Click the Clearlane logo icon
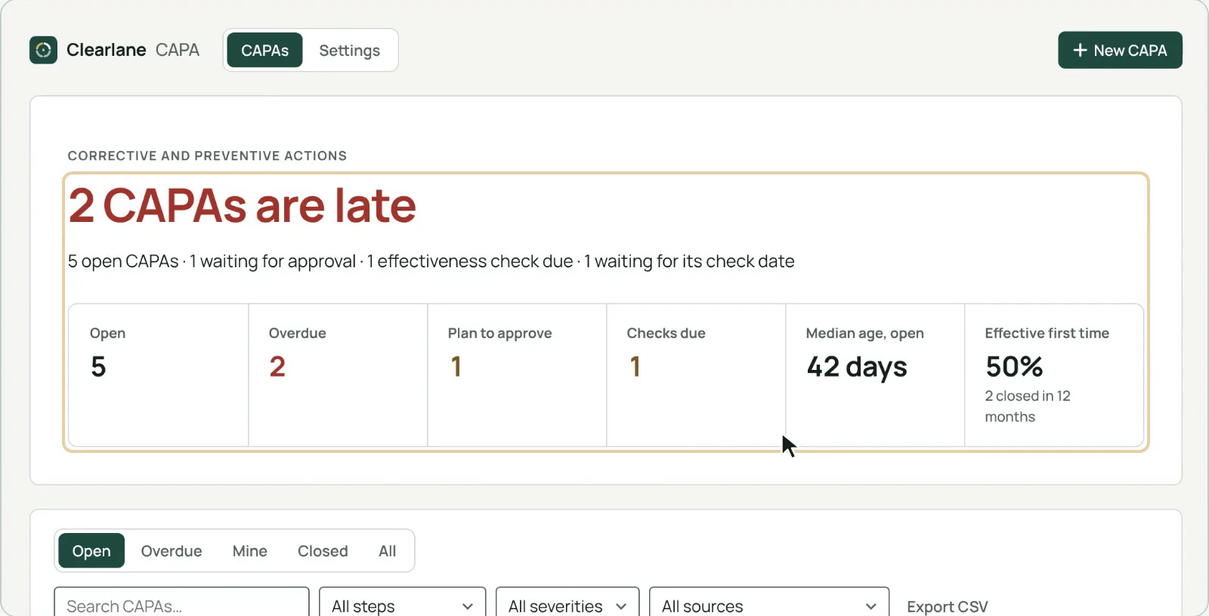 43,50
